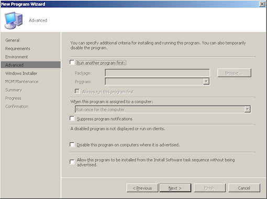Click the Package label
Screen dimensions: 267x199
83,73
